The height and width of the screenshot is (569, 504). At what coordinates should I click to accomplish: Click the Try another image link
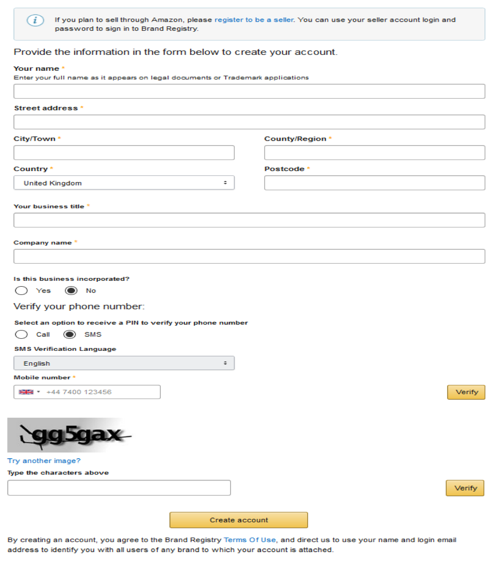coord(44,461)
